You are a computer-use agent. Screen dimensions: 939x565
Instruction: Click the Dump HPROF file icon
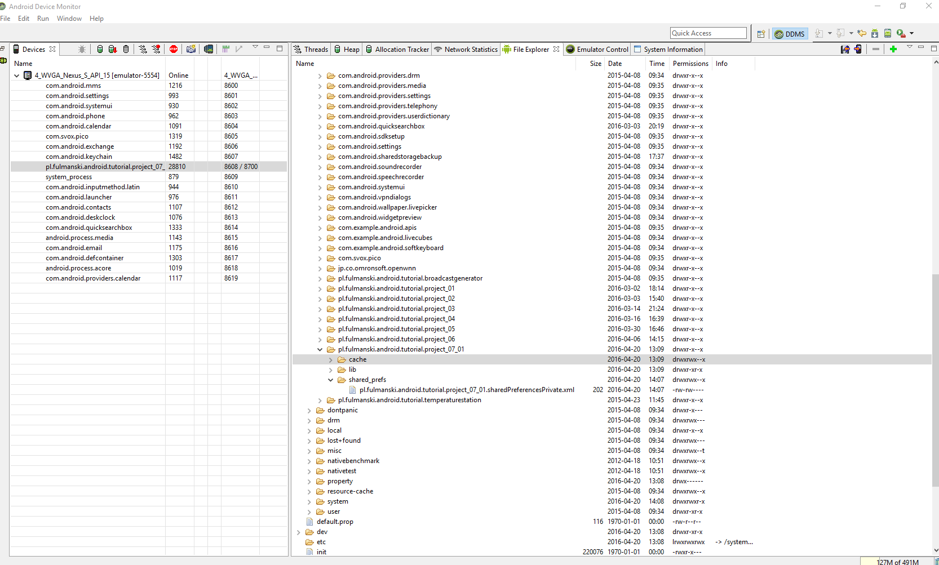point(113,49)
